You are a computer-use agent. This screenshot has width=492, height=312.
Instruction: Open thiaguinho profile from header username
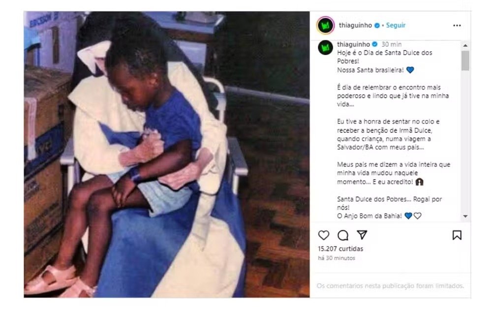[x=355, y=25]
